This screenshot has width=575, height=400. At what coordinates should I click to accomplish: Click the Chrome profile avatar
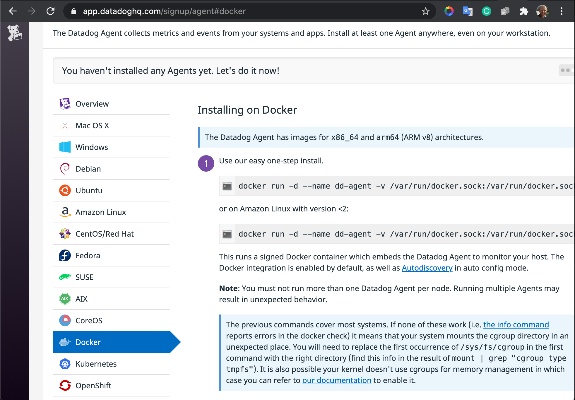tap(543, 11)
